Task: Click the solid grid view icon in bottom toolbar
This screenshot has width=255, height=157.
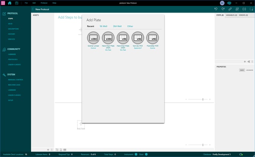Action: point(65,150)
